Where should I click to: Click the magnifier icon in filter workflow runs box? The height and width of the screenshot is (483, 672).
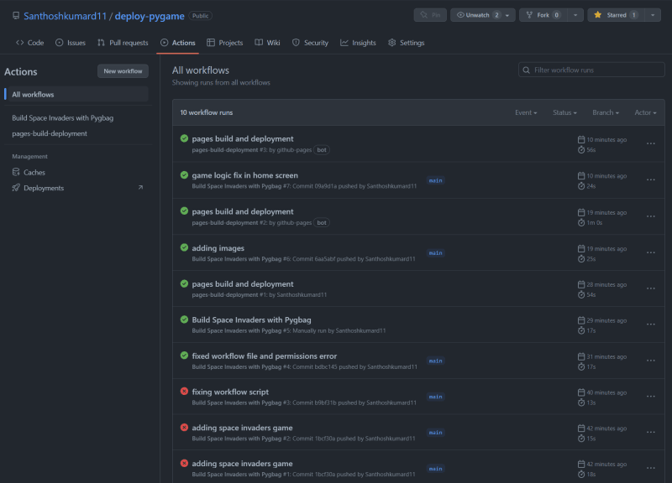tap(527, 70)
